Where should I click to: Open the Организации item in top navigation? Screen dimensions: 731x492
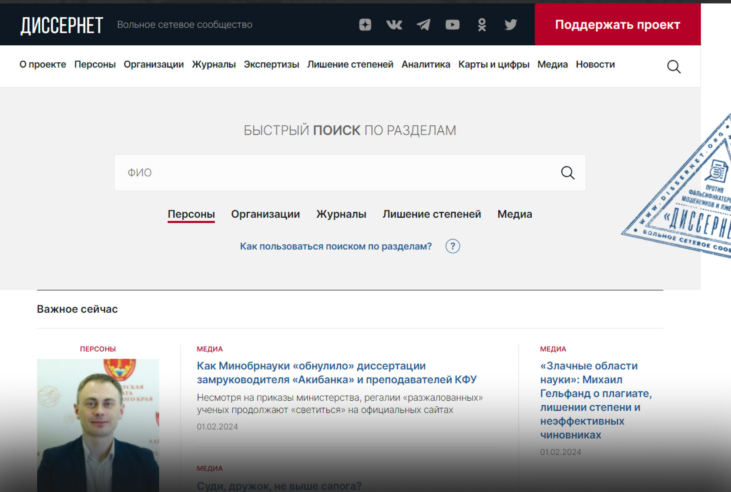coord(154,64)
